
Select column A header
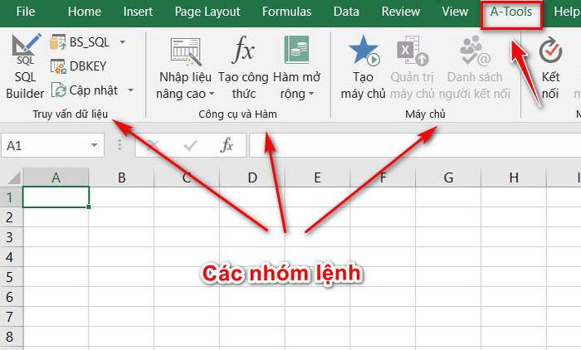tap(56, 177)
